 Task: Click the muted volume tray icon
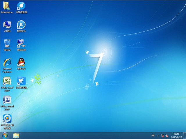[x=167, y=136]
